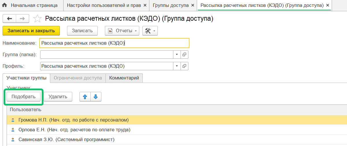The image size is (347, 146).
Task: Click into the Группа (папка) field
Action: point(107,54)
